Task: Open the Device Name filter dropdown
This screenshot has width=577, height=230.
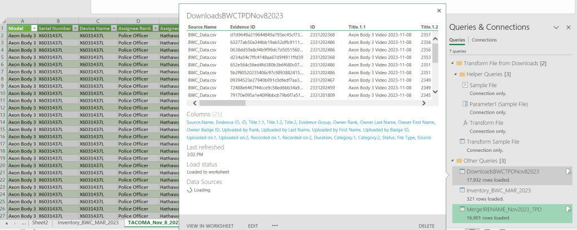Action: pos(113,28)
